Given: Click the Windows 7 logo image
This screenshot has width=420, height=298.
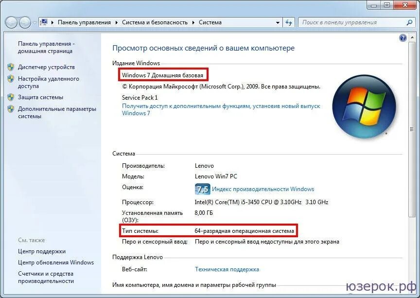Looking at the screenshot, I should (364, 106).
